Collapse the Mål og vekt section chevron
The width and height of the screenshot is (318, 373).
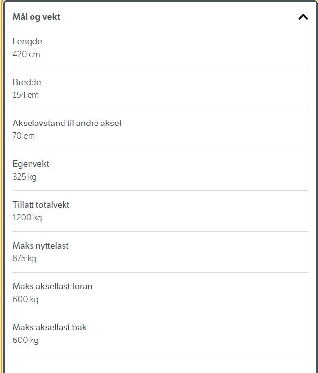coord(303,17)
